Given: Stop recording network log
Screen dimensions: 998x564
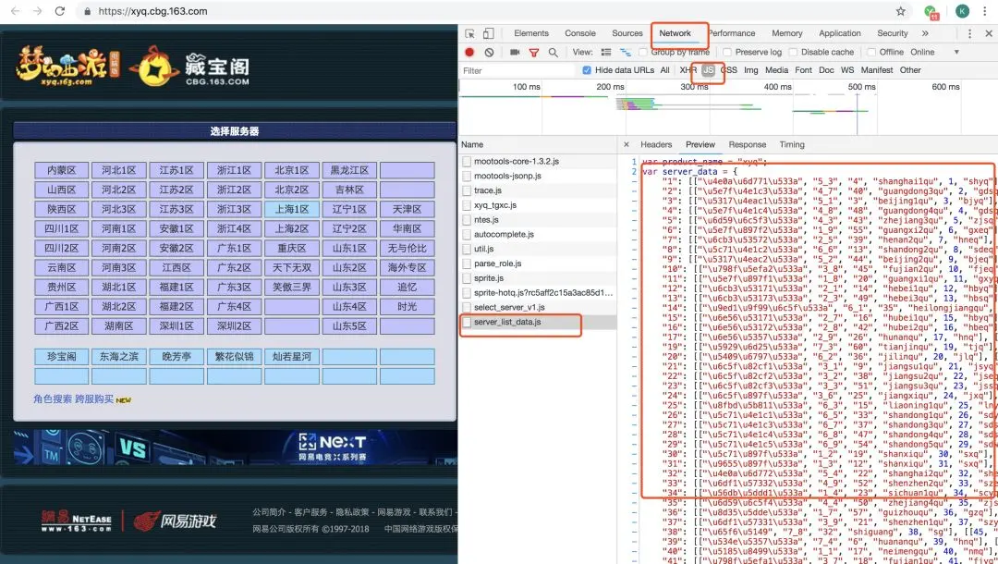Looking at the screenshot, I should pyautogui.click(x=469, y=52).
